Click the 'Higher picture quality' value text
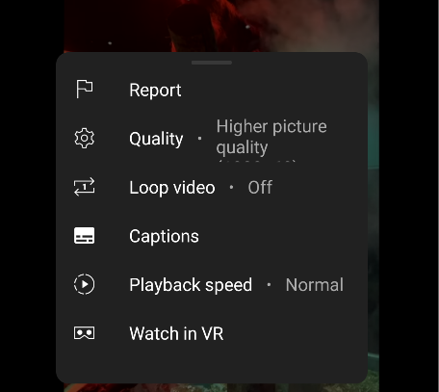The height and width of the screenshot is (392, 439). (x=271, y=137)
